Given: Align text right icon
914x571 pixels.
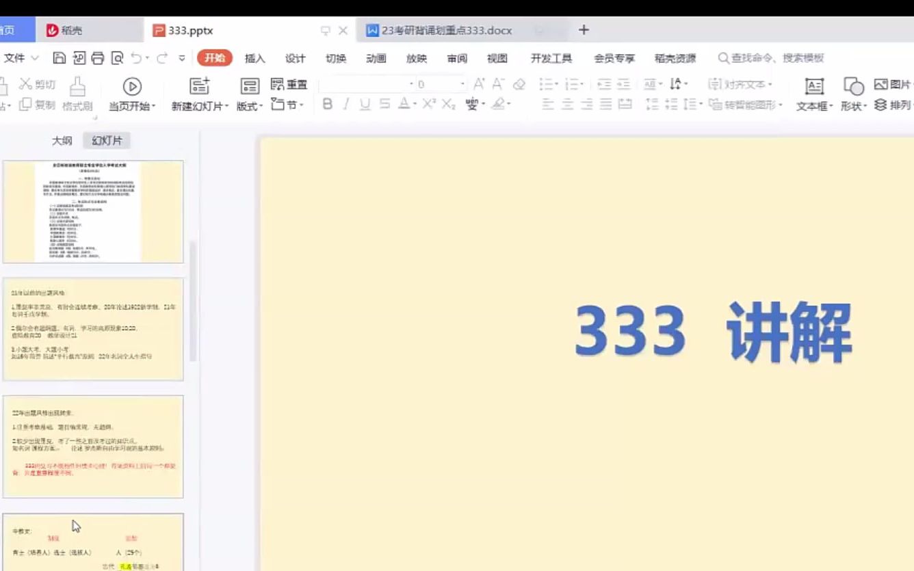Looking at the screenshot, I should pyautogui.click(x=586, y=104).
